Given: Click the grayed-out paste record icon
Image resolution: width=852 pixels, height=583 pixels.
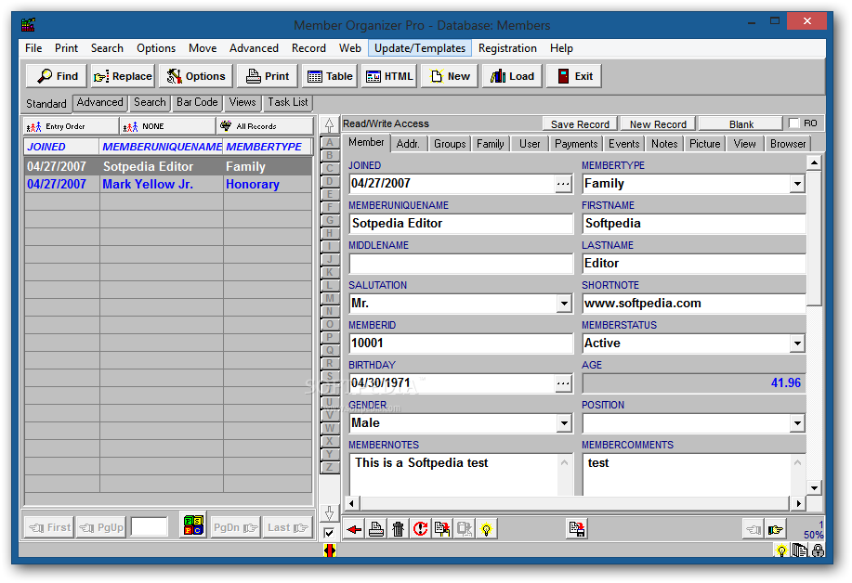Looking at the screenshot, I should click(465, 529).
